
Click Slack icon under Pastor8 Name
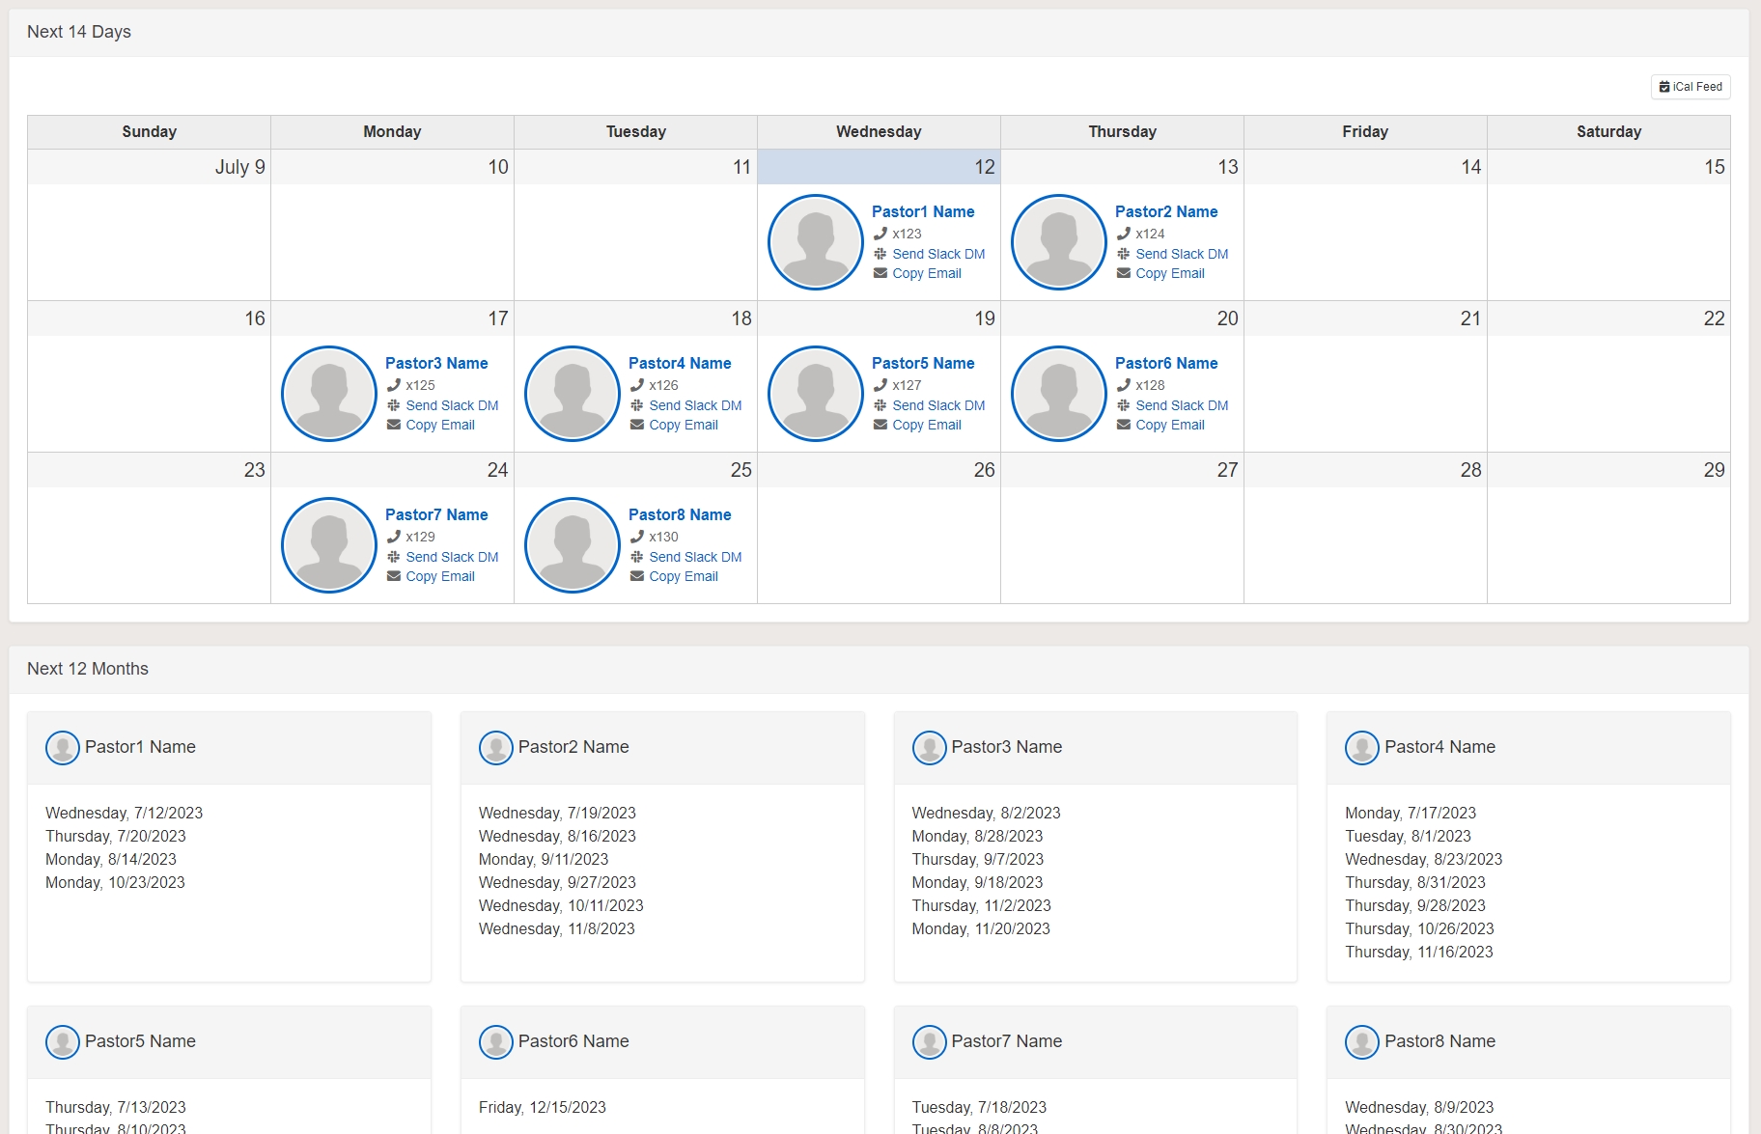coord(637,557)
